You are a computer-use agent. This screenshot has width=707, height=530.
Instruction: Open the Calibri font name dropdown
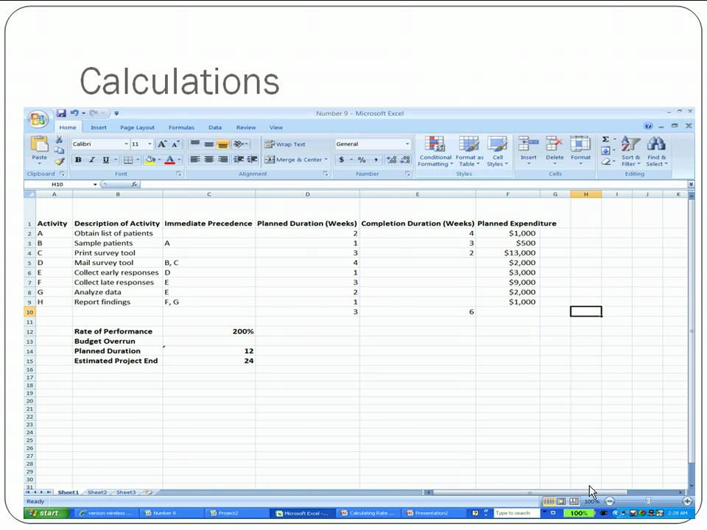(126, 144)
